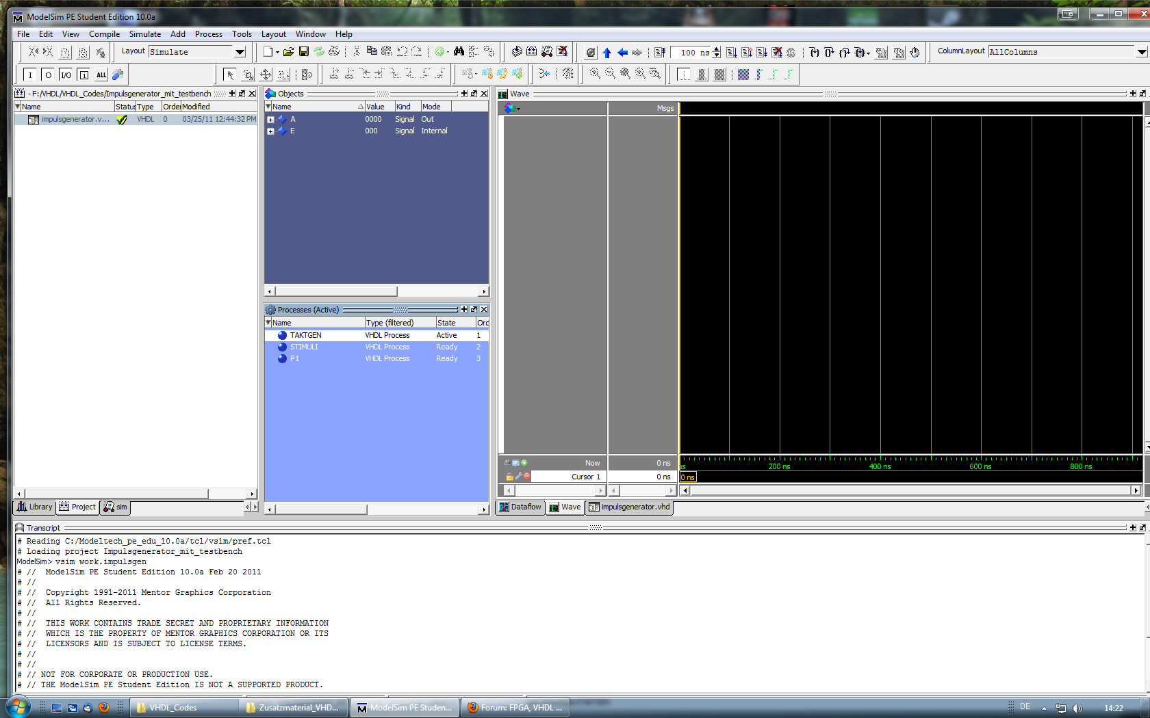1150x718 pixels.
Task: Click the hand stop icon in simulate toolbar
Action: [915, 53]
